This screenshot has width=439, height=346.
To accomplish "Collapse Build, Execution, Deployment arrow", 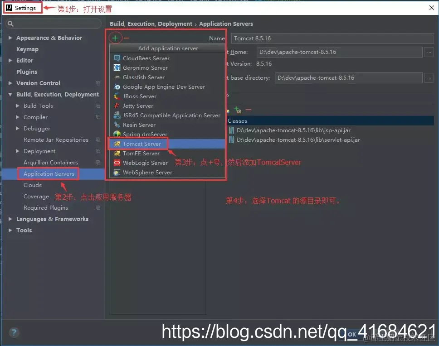I will 10,95.
